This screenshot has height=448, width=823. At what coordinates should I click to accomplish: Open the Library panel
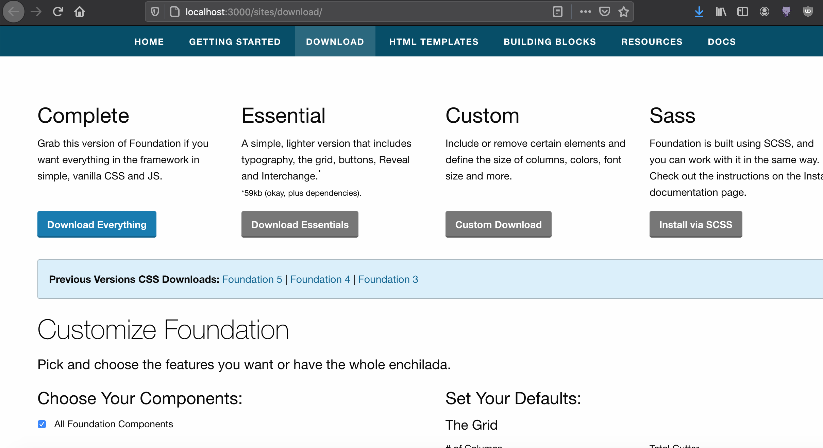721,12
